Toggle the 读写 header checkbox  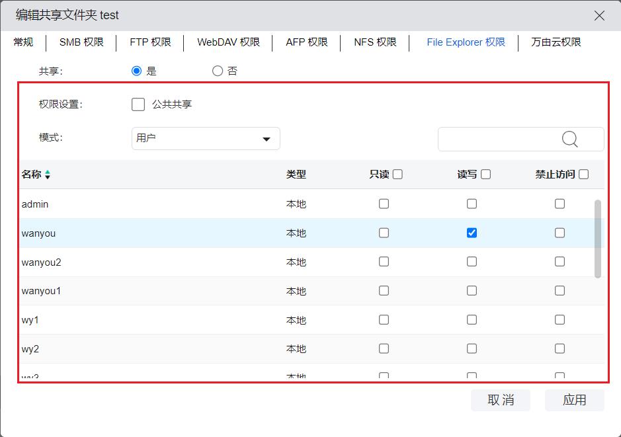tap(485, 175)
